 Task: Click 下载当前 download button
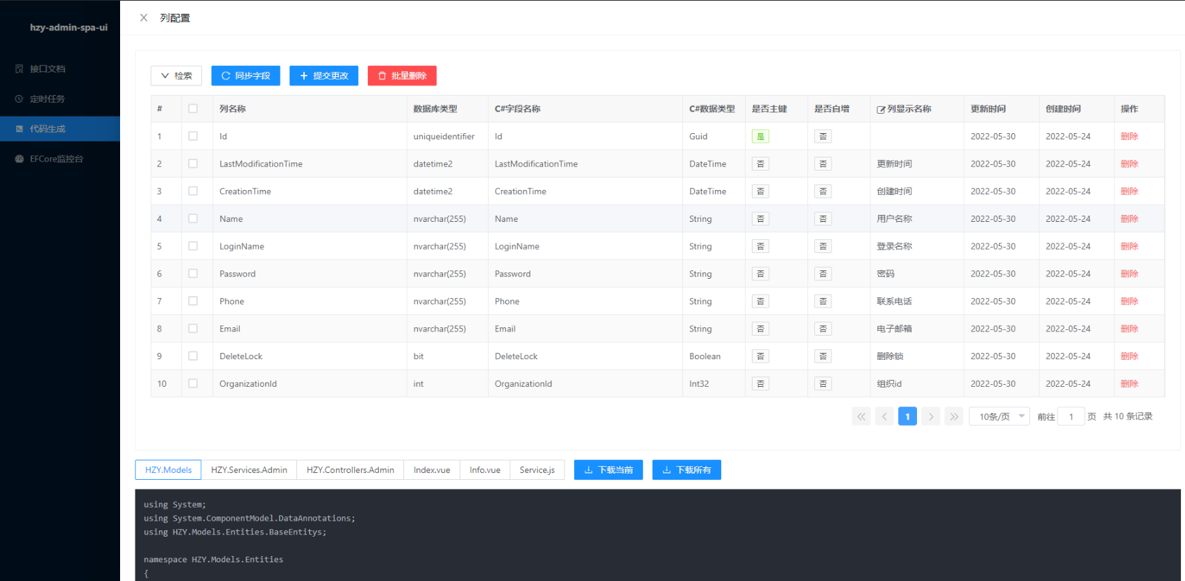[608, 470]
